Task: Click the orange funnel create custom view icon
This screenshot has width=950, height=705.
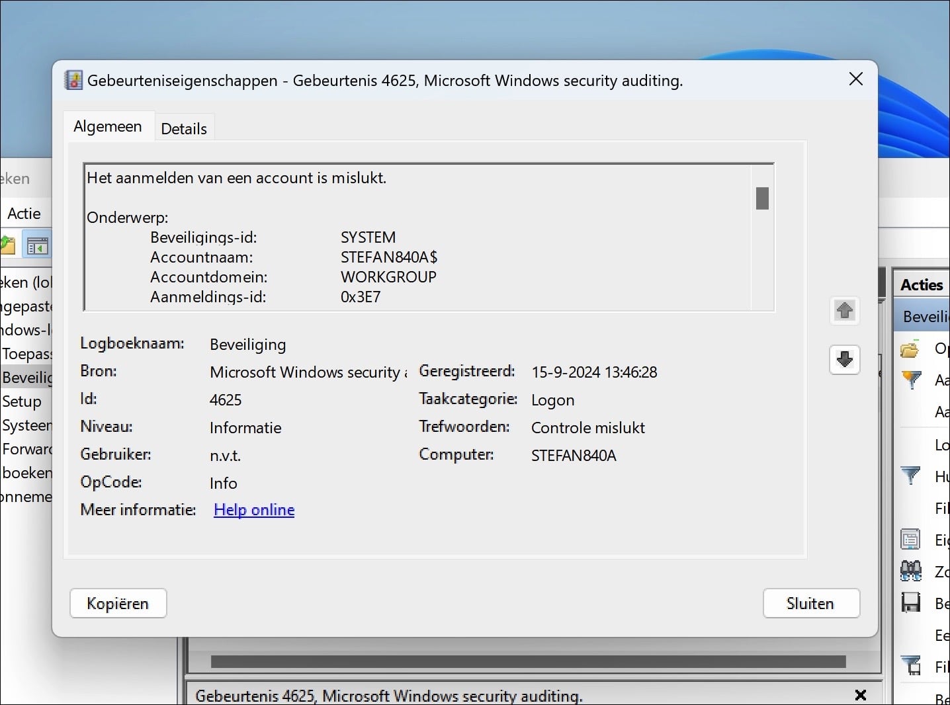Action: tap(911, 380)
